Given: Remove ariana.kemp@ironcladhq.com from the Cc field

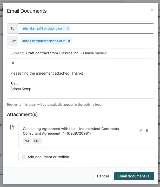Looking at the screenshot, I should tap(69, 41).
